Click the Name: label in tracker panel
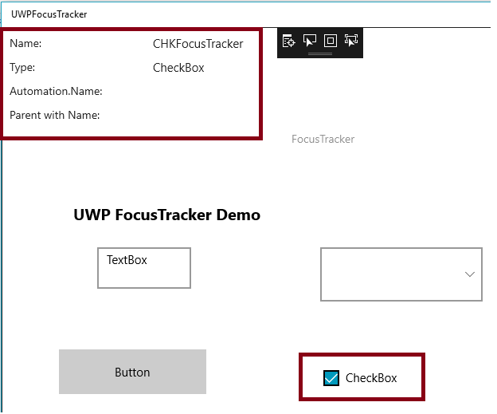The width and height of the screenshot is (497, 414). (25, 44)
